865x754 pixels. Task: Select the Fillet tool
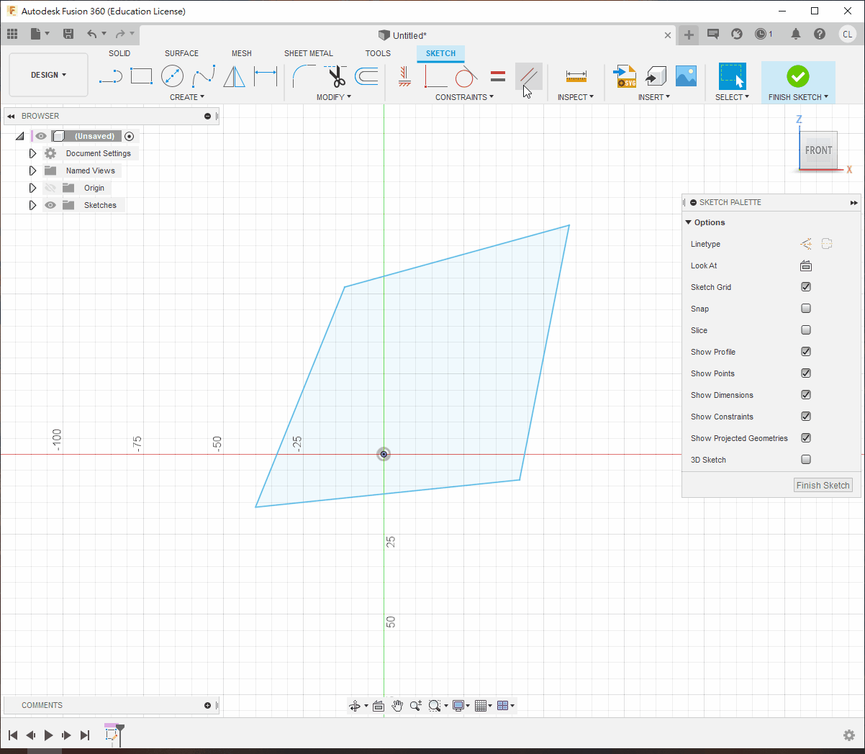pyautogui.click(x=304, y=76)
